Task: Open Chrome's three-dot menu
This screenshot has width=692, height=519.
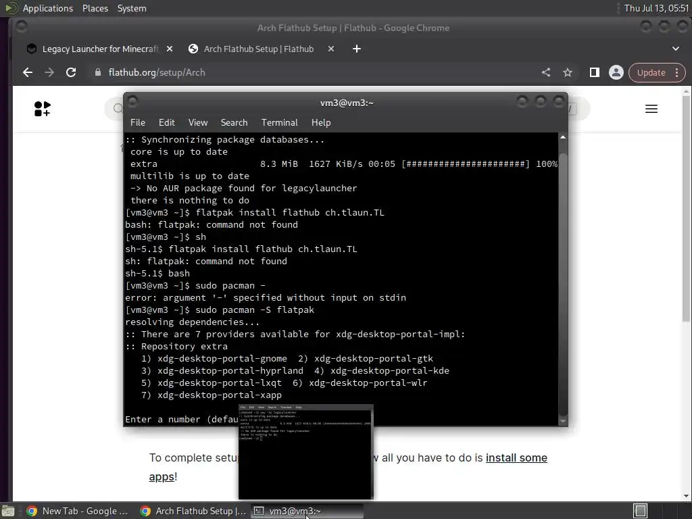Action: [x=677, y=72]
